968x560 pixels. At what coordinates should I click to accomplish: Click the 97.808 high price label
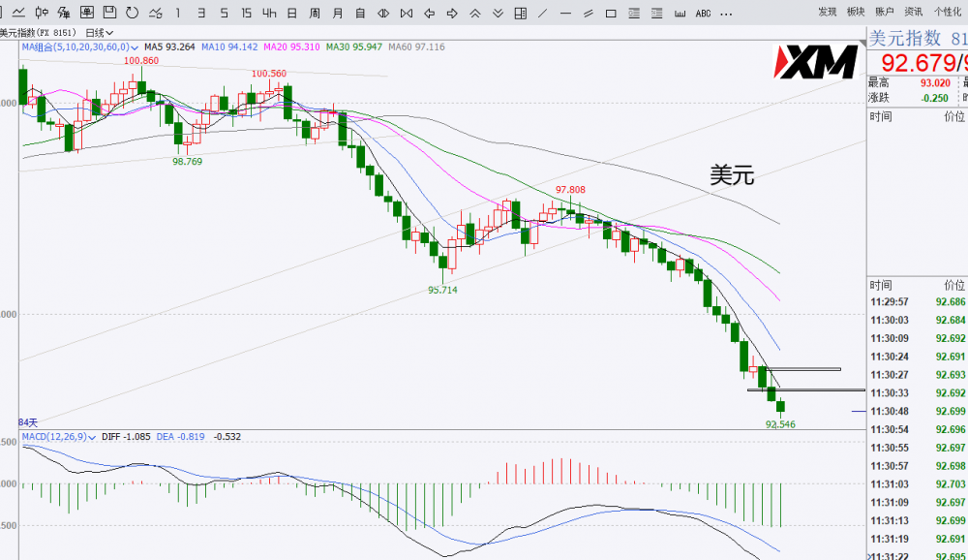(x=570, y=190)
